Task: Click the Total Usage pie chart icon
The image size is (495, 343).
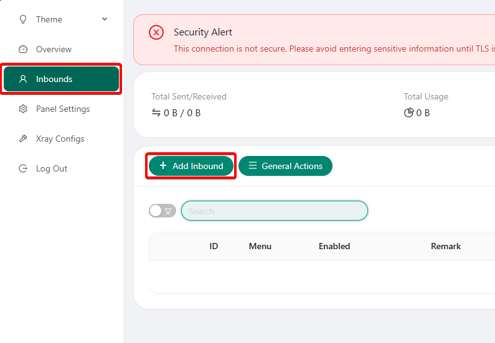Action: (x=409, y=112)
